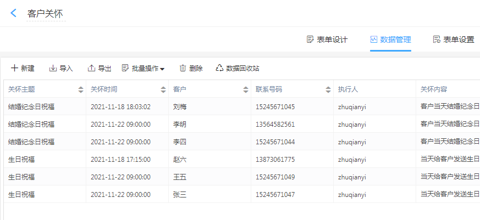
Task: Click the 导出 export icon
Action: [x=91, y=68]
